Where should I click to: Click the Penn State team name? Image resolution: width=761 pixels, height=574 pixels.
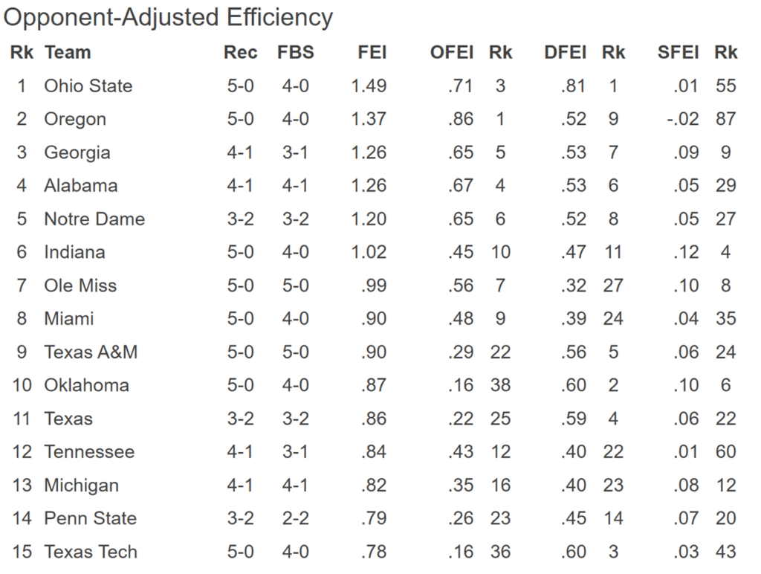click(x=90, y=518)
